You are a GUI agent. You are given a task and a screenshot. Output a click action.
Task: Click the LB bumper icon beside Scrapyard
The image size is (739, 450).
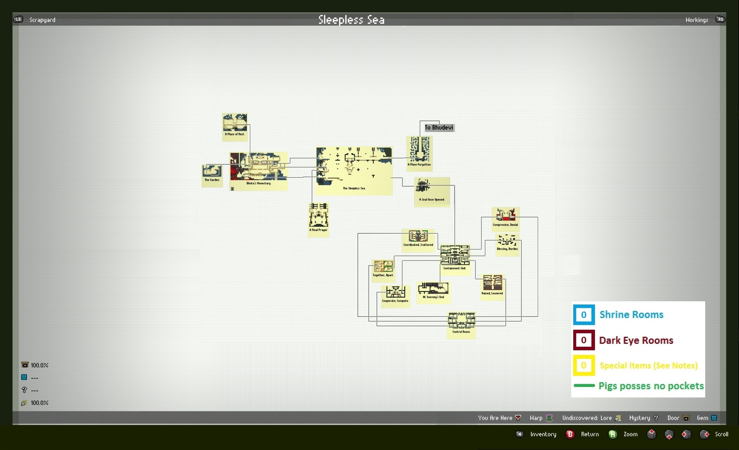coord(18,19)
